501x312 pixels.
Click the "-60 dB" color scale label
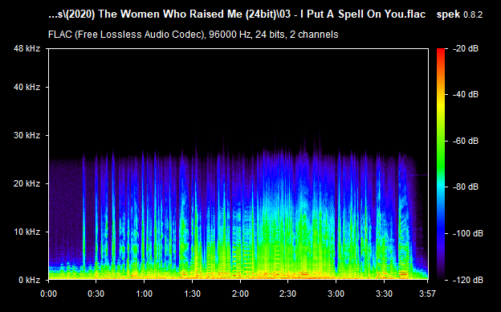tap(466, 141)
